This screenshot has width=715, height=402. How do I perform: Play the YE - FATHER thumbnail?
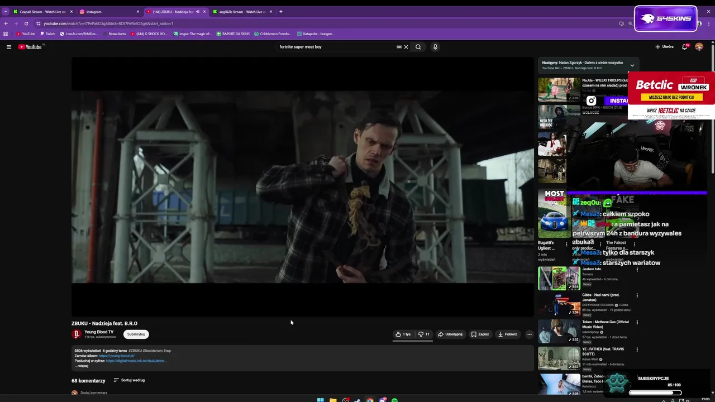pyautogui.click(x=559, y=358)
